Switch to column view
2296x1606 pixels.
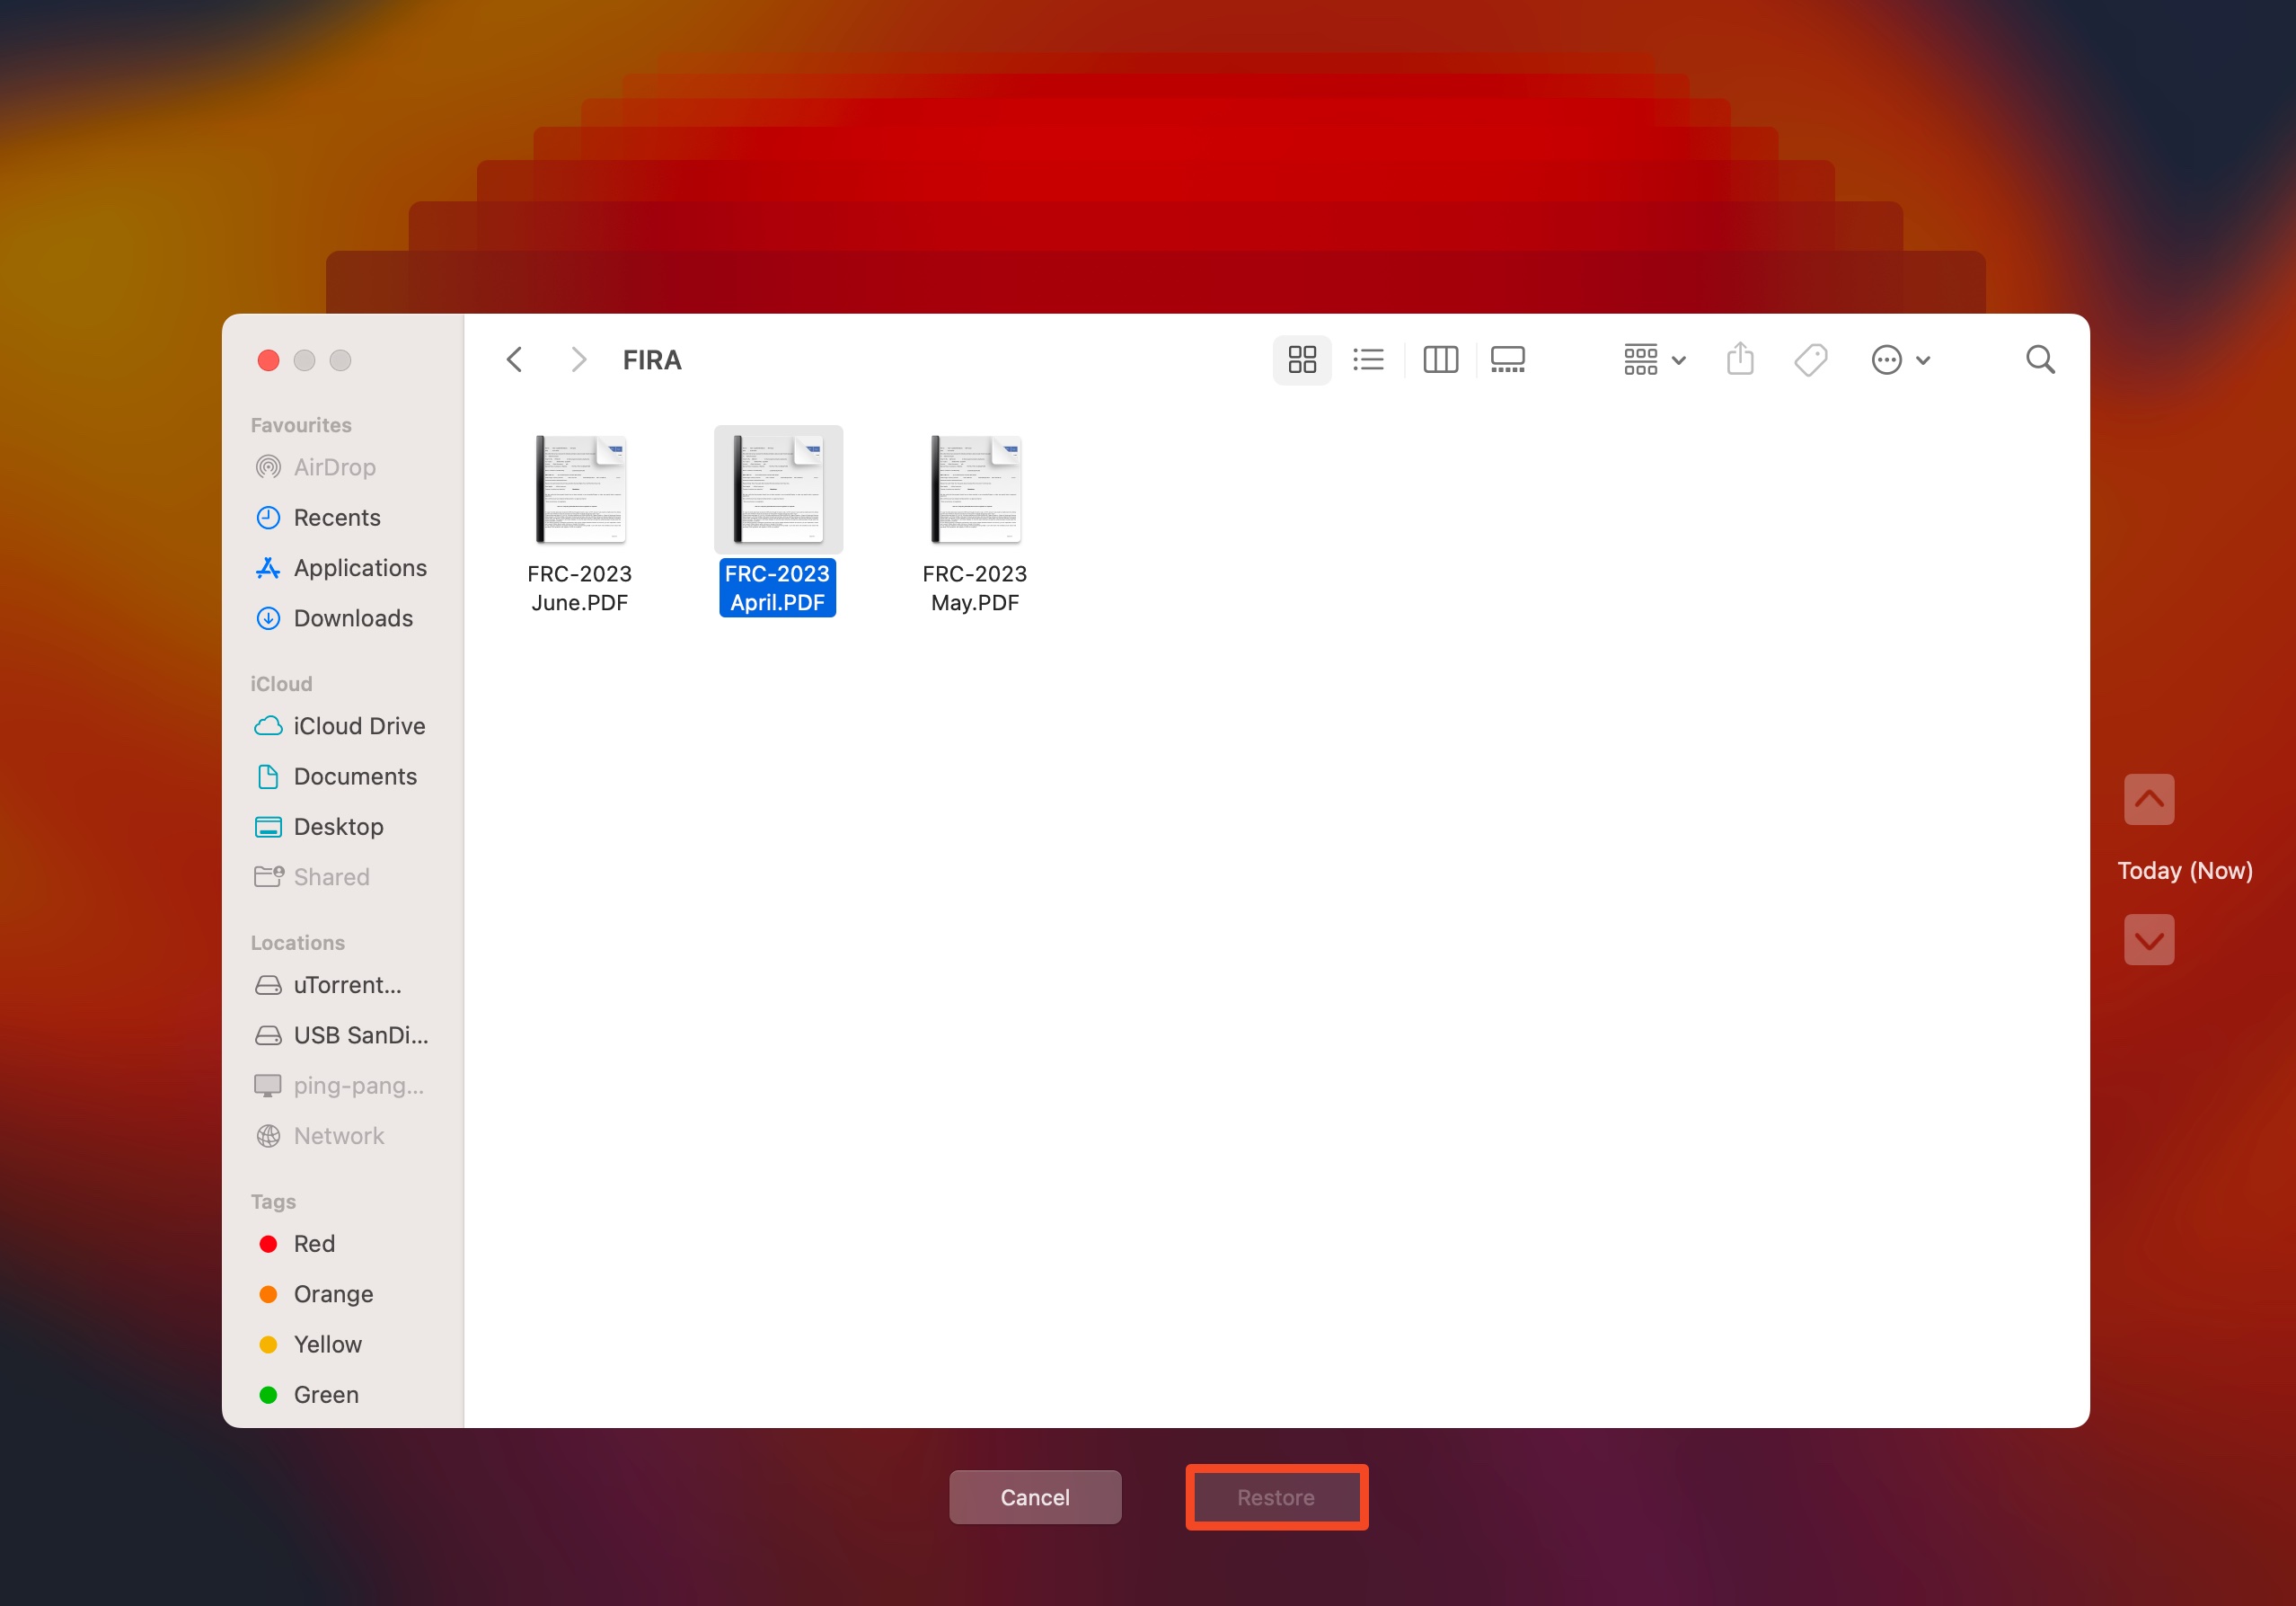coord(1437,358)
